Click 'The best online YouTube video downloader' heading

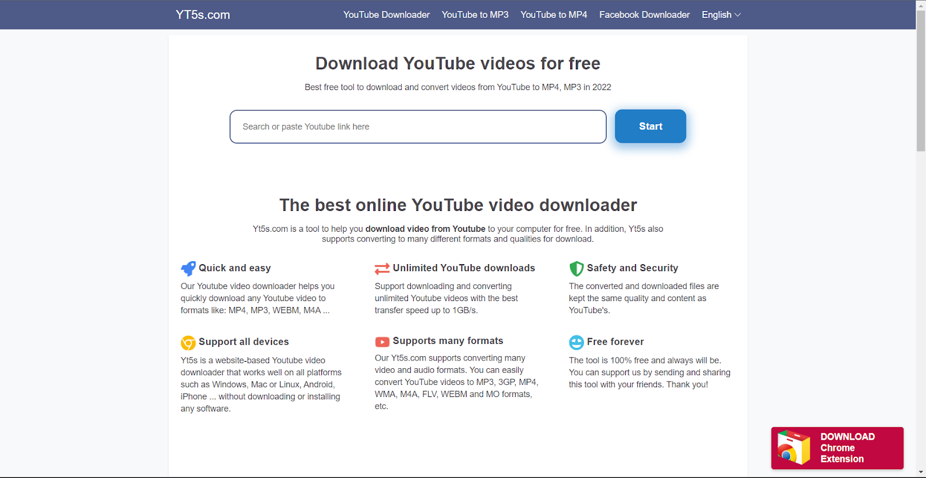[458, 205]
